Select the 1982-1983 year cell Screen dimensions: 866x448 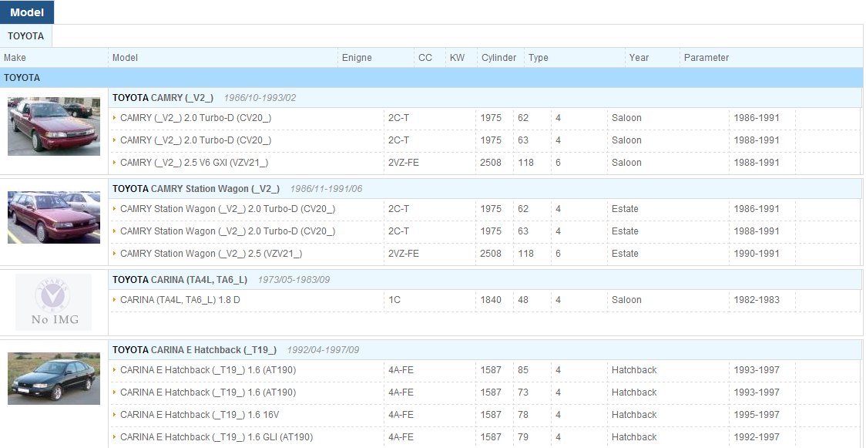[757, 300]
